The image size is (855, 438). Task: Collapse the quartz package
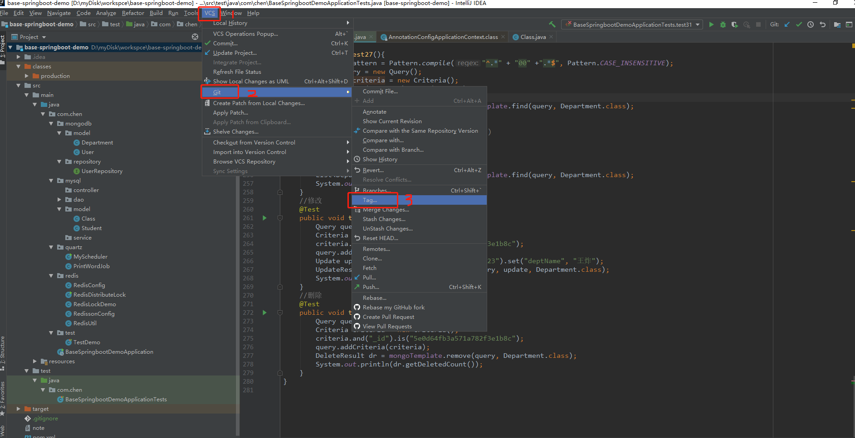coord(51,247)
